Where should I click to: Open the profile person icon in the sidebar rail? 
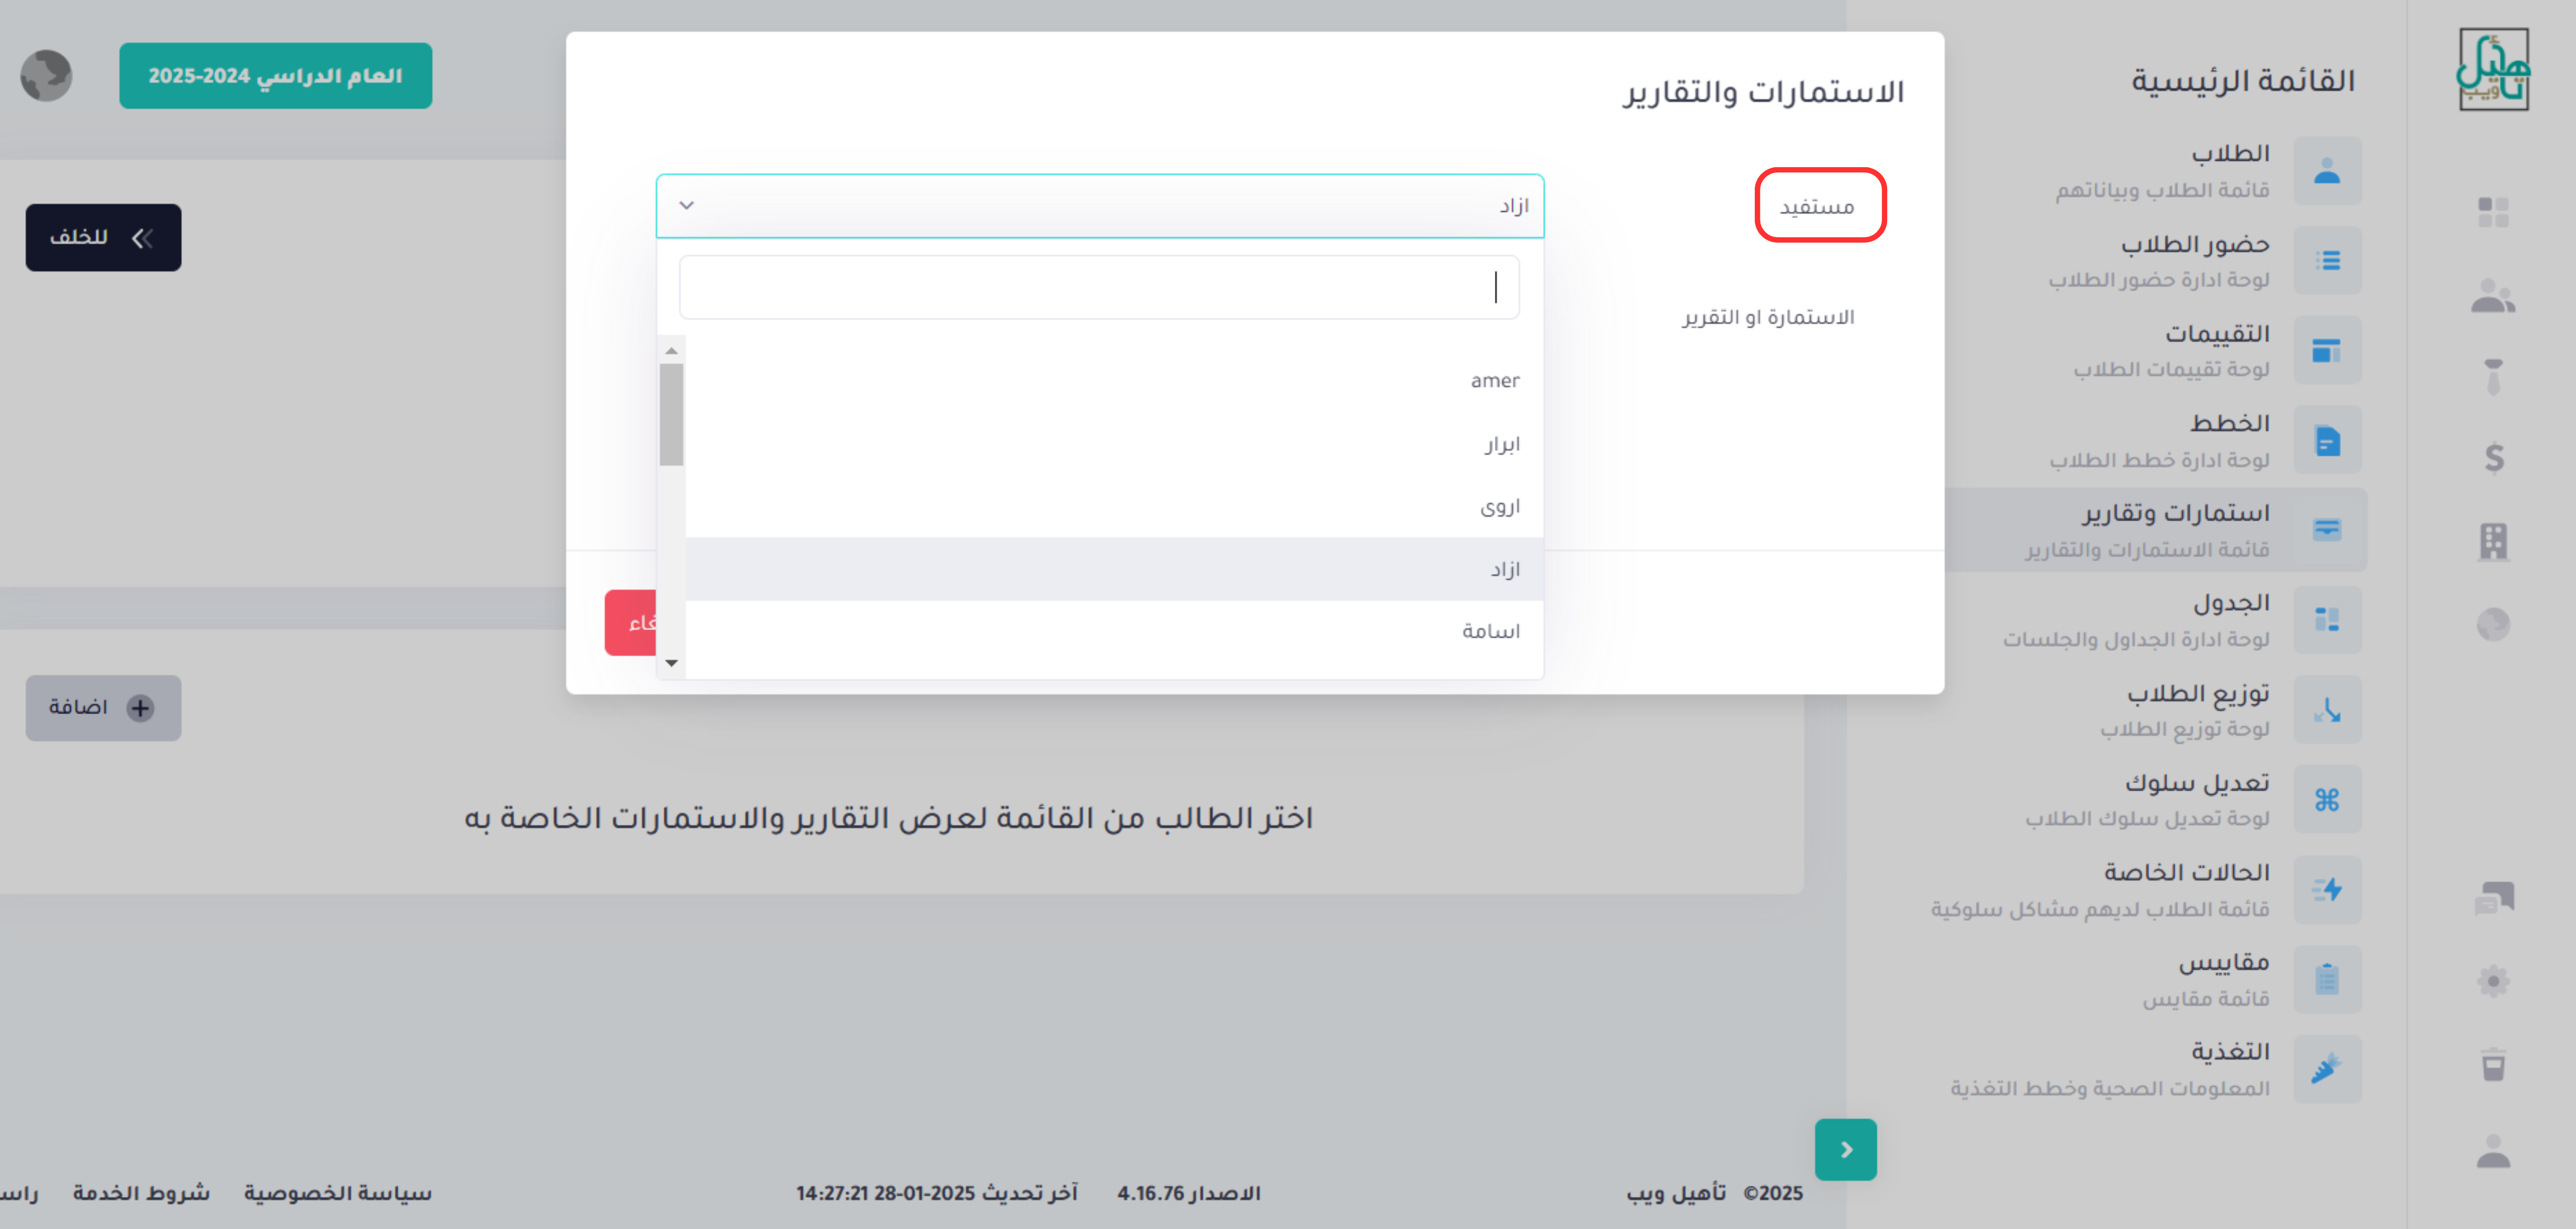2493,1151
